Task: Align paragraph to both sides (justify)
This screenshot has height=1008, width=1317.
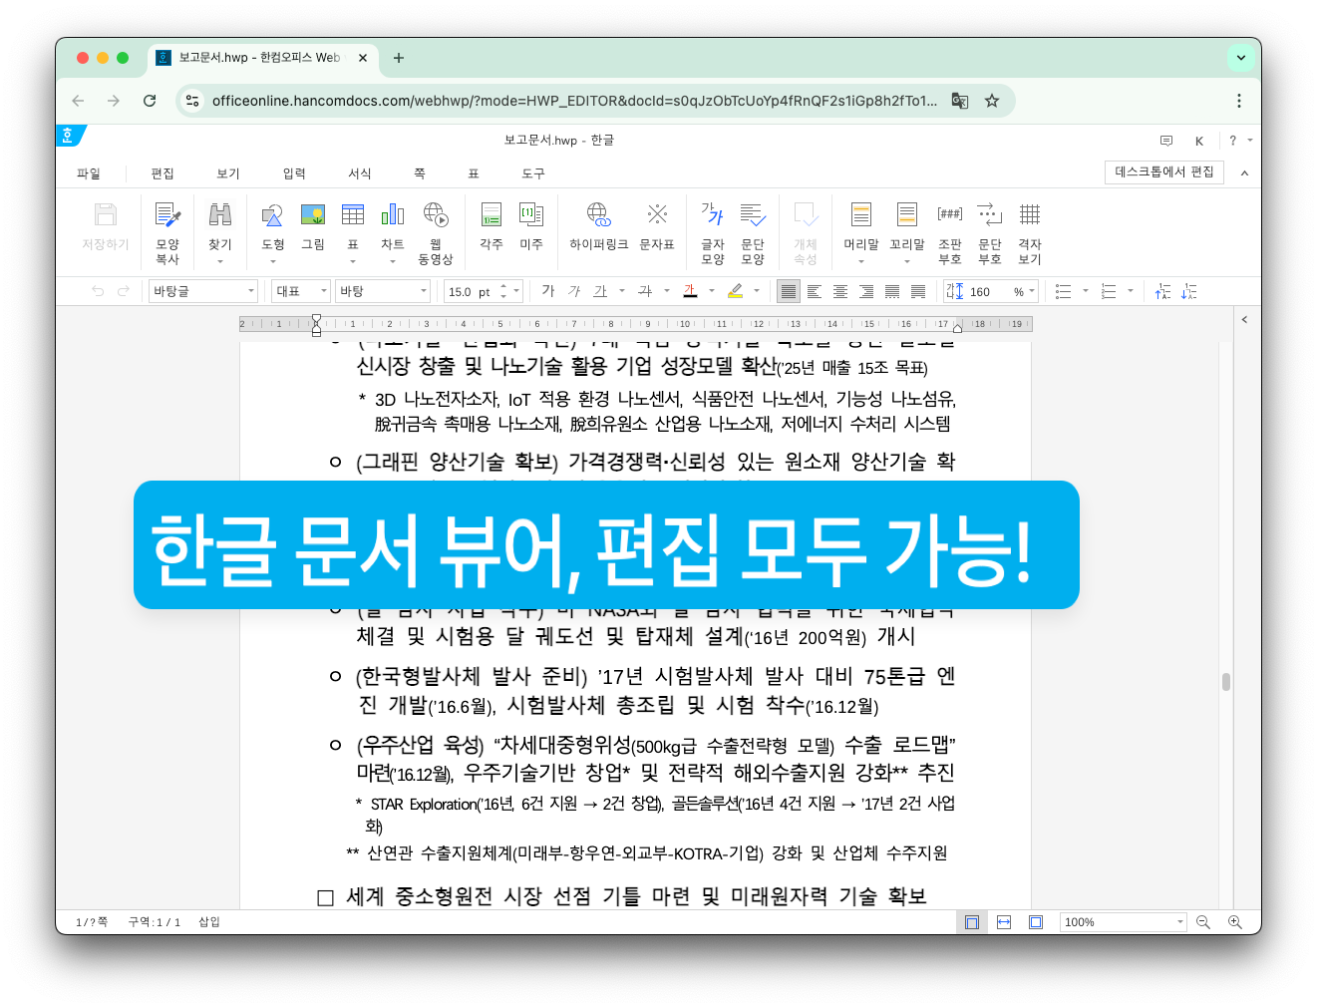Action: tap(789, 291)
